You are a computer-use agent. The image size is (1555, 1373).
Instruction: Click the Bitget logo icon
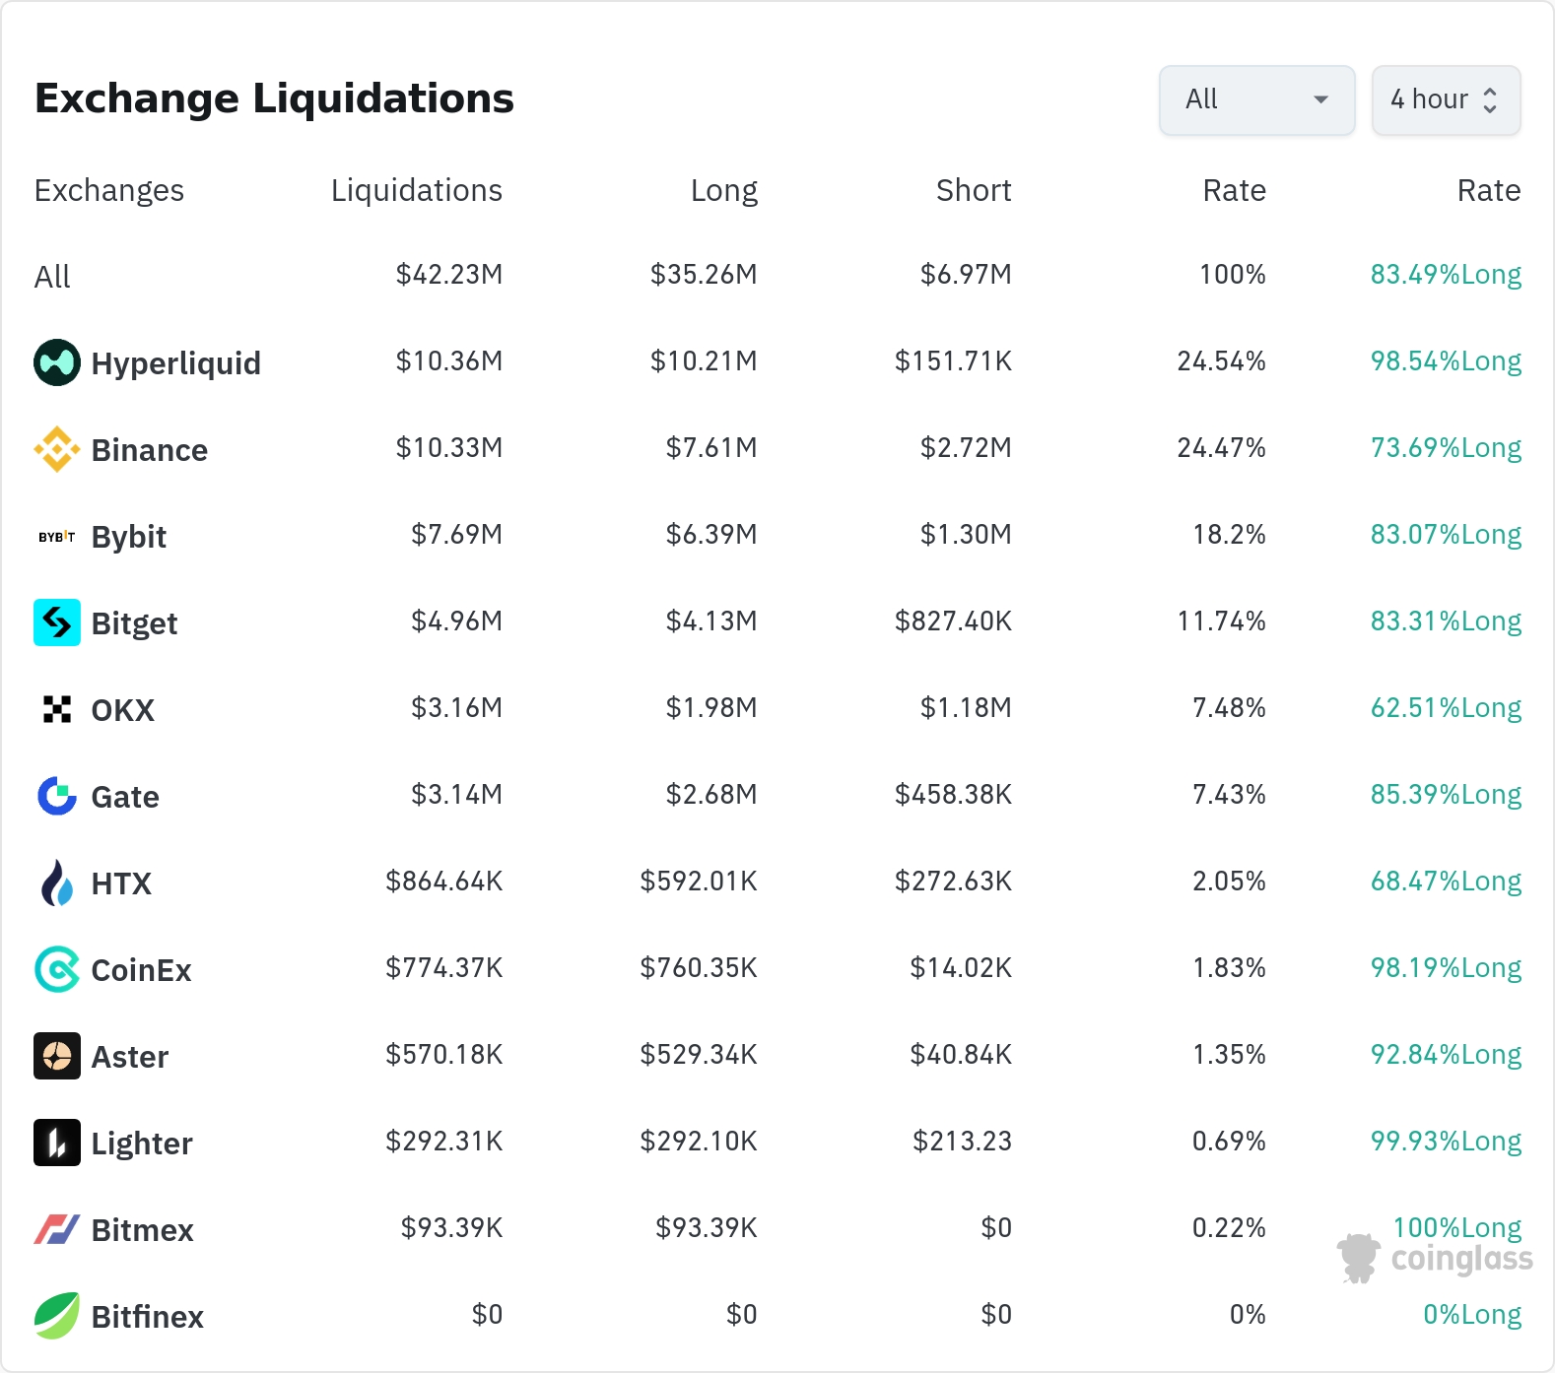57,622
